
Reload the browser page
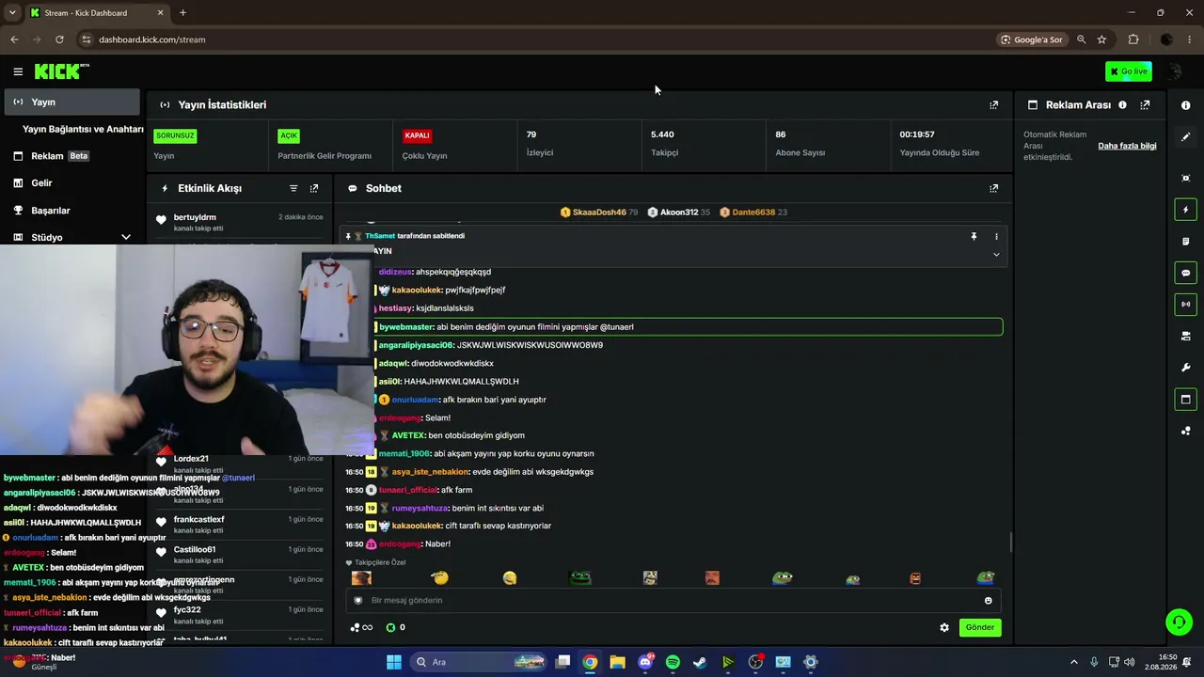(59, 39)
